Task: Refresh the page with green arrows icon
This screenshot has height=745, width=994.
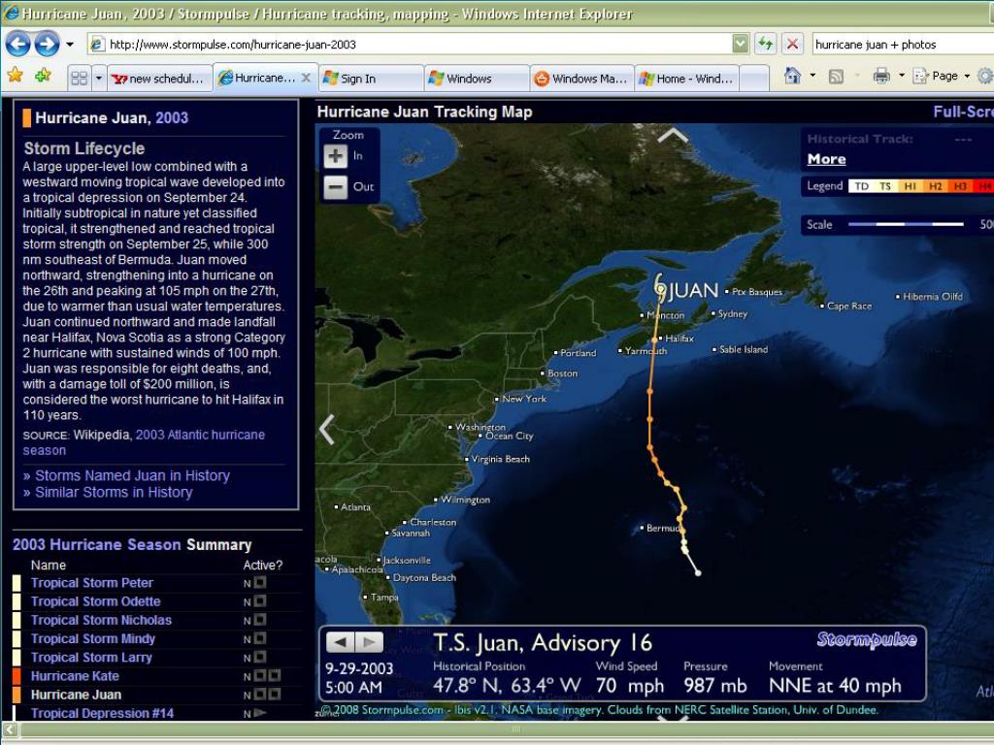Action: click(x=766, y=44)
